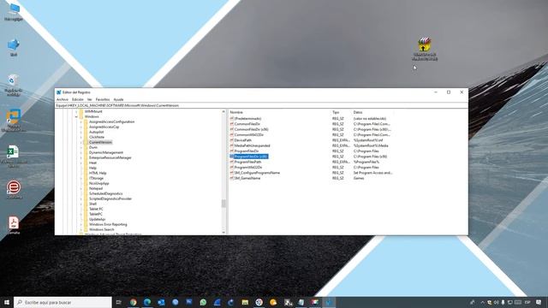Image resolution: width=548 pixels, height=308 pixels.
Task: Select the ProgramFilesPath value
Action: (x=247, y=162)
